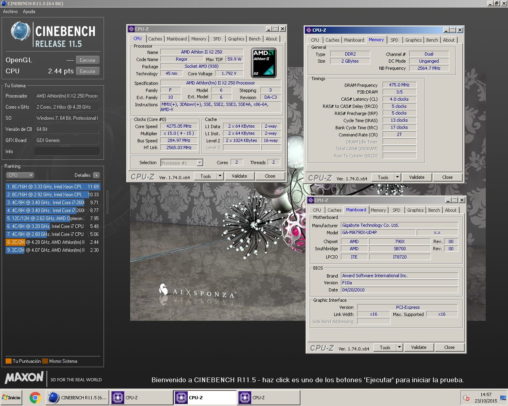Open the Ayuda menu
This screenshot has height=406, width=508.
(x=29, y=11)
